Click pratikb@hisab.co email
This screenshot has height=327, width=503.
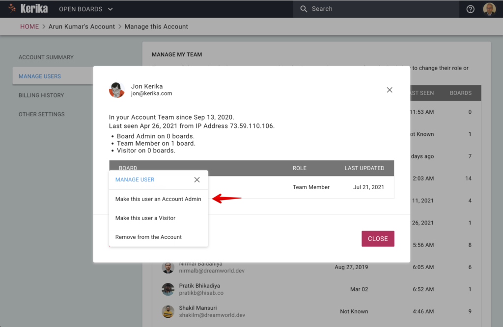pos(201,293)
